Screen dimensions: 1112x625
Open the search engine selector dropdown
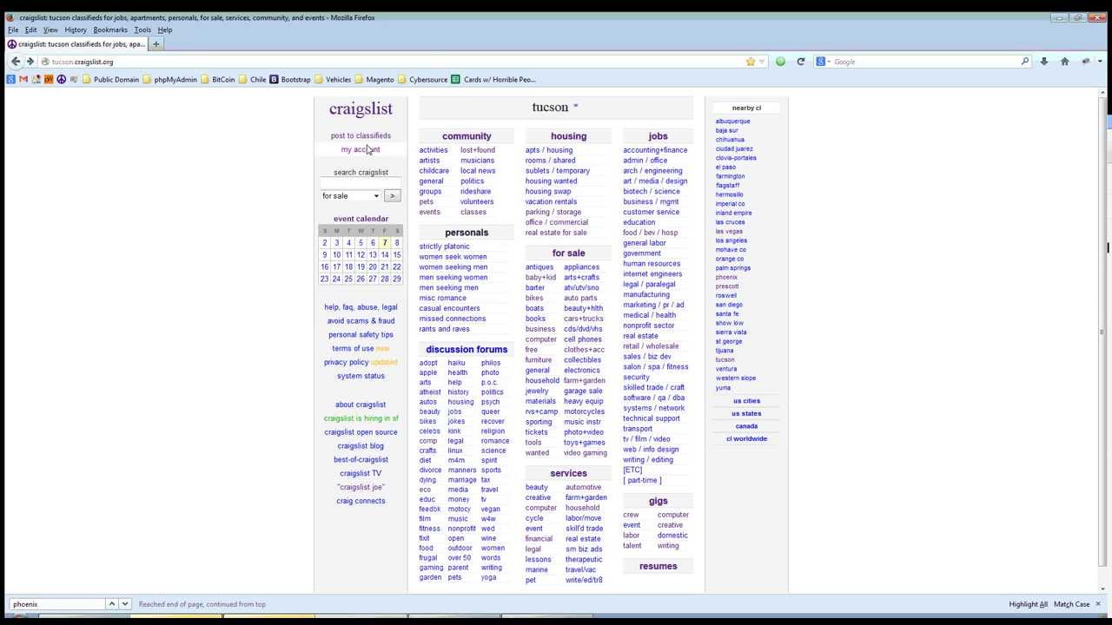pyautogui.click(x=824, y=62)
